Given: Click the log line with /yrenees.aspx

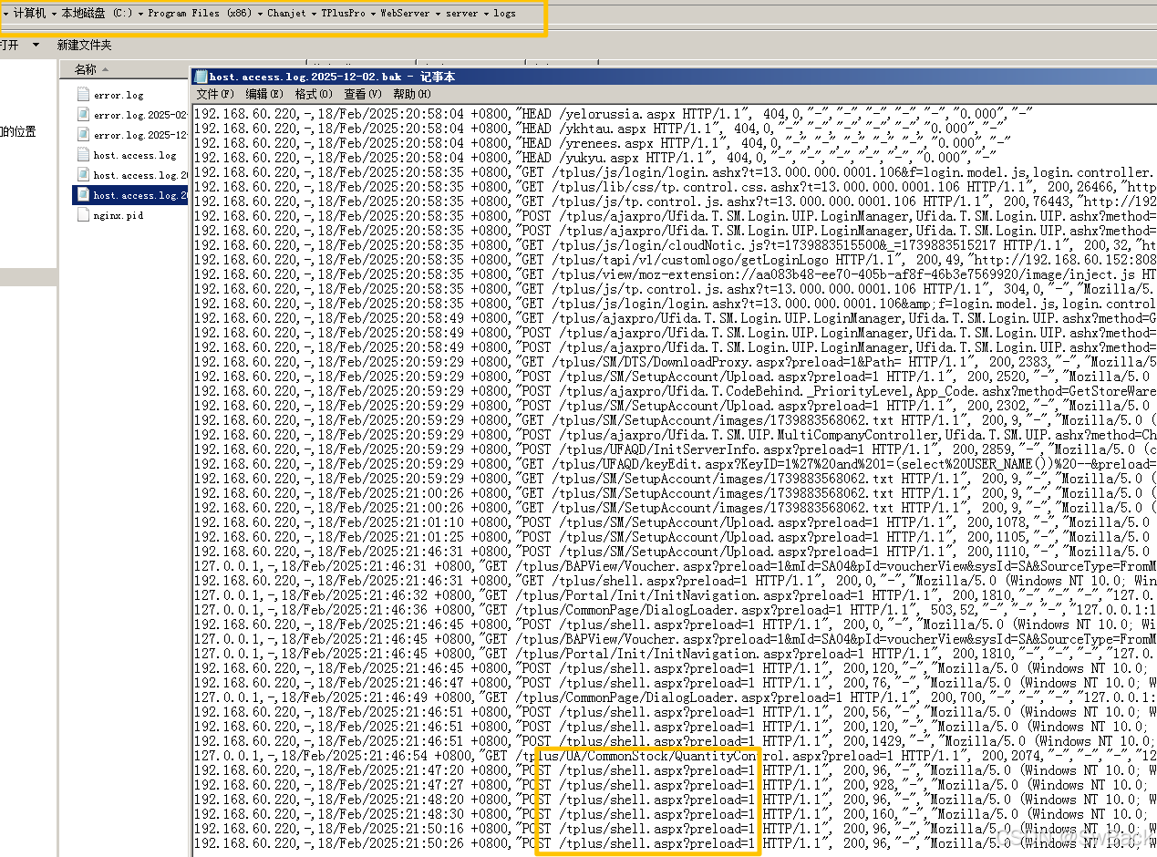Looking at the screenshot, I should pyautogui.click(x=604, y=142).
